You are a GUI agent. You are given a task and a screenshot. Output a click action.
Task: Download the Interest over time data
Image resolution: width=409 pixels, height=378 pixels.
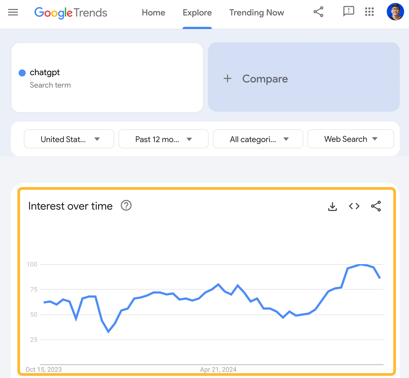332,206
